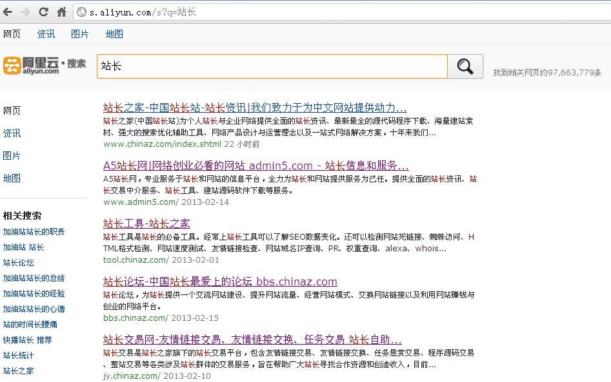Click the Aliyun search logo

pyautogui.click(x=44, y=65)
